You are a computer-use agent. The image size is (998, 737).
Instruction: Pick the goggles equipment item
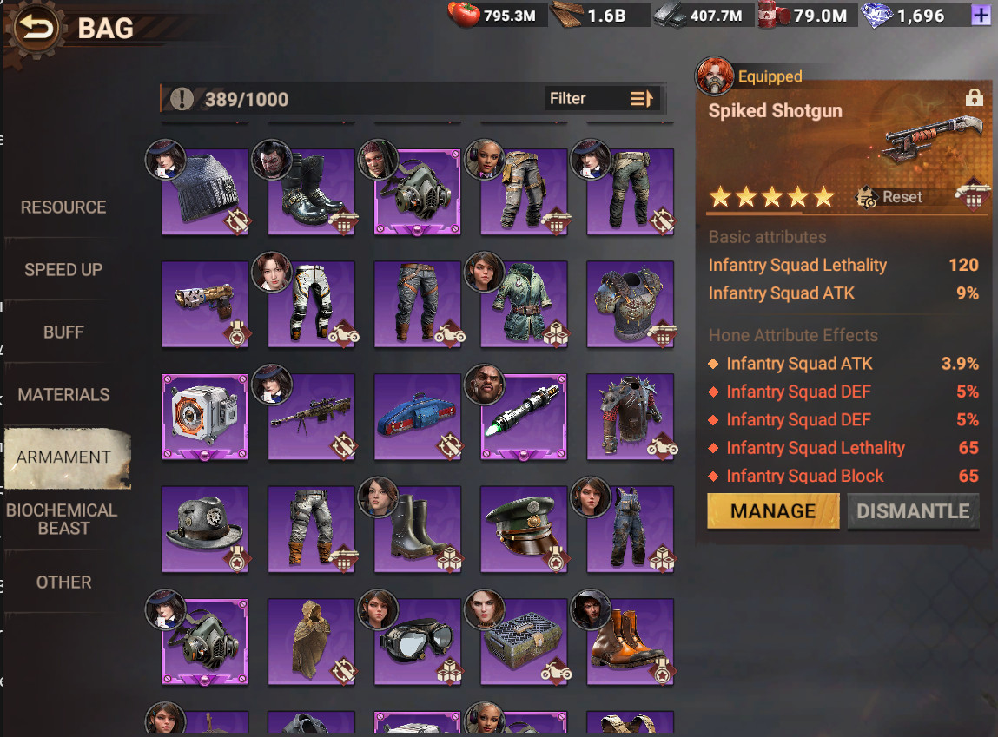418,642
